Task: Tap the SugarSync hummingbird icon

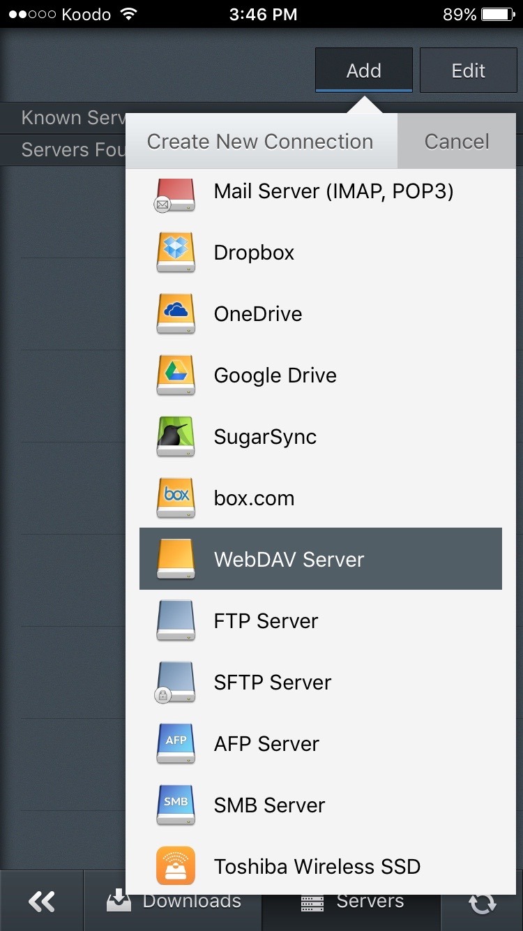Action: pos(176,437)
